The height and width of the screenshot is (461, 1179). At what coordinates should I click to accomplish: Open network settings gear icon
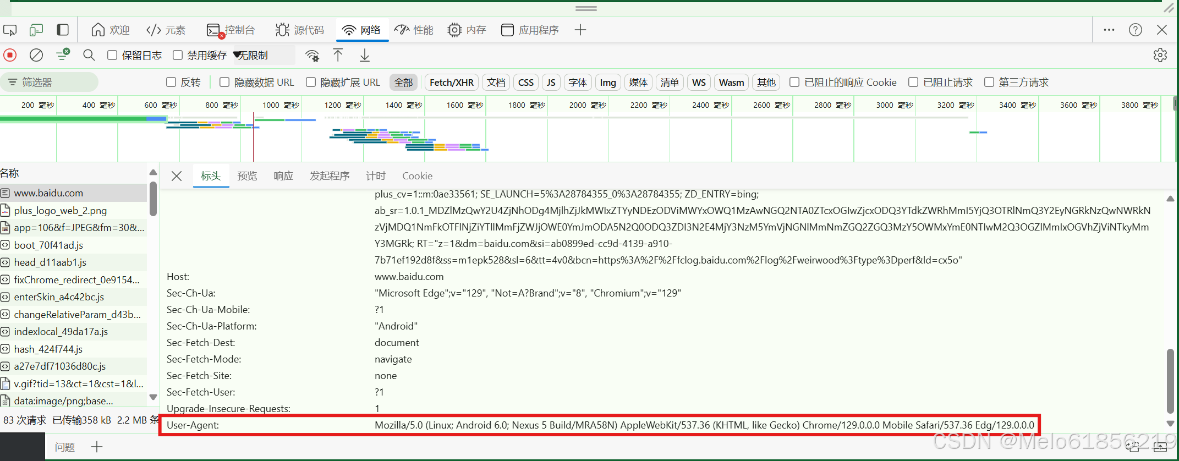pos(1160,55)
